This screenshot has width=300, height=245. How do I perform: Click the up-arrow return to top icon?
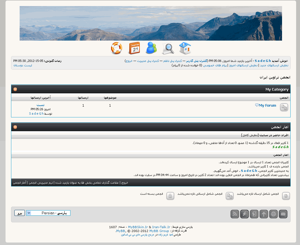tap(264, 214)
